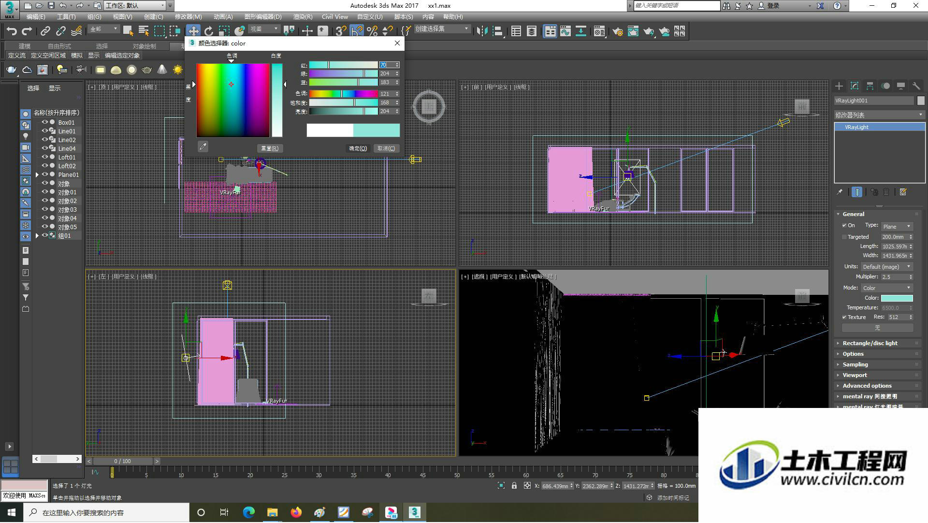Open File Explorer from the taskbar
Screen dimensions: 928x523
272,512
